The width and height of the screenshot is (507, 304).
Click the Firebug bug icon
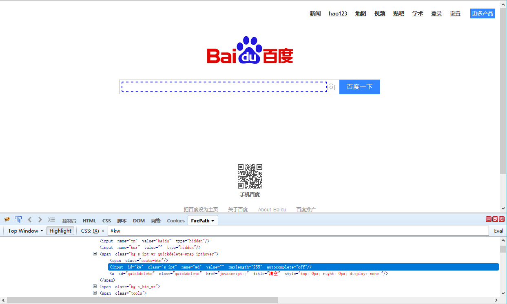[x=7, y=220]
